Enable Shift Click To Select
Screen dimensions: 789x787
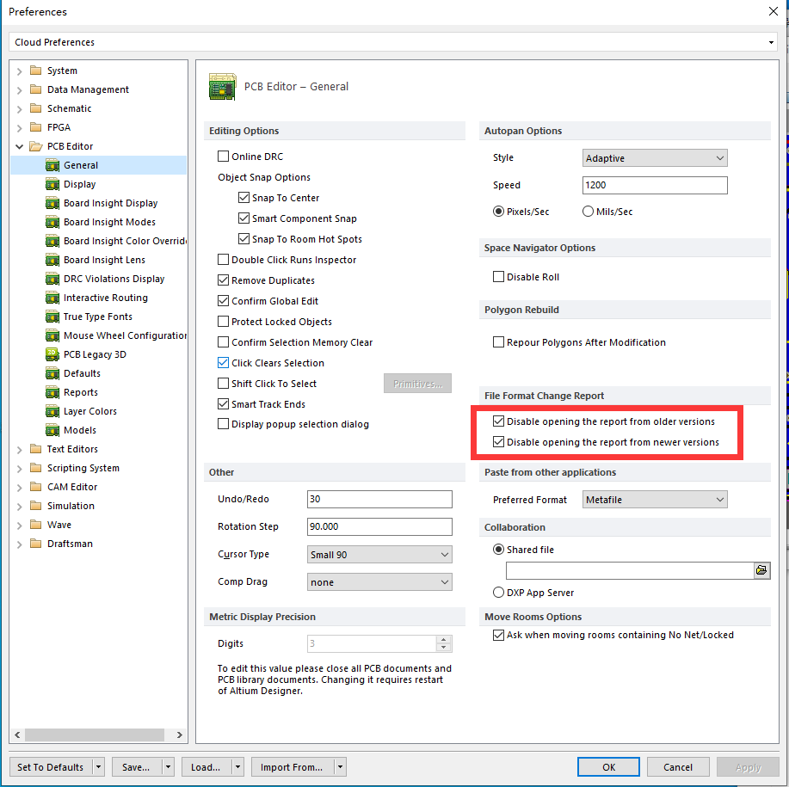(x=223, y=384)
